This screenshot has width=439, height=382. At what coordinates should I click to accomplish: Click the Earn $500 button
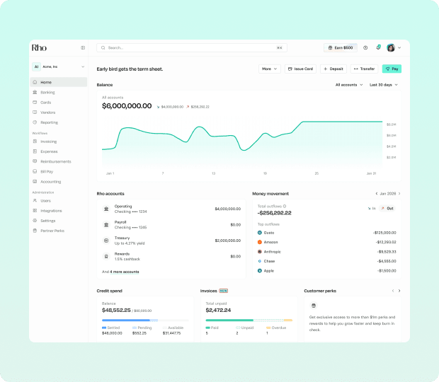pyautogui.click(x=341, y=48)
